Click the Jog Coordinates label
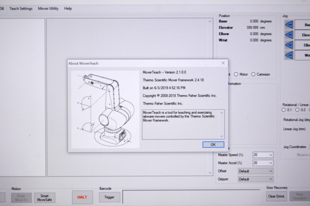Viewport: 310px width, 206px height. click(x=294, y=147)
